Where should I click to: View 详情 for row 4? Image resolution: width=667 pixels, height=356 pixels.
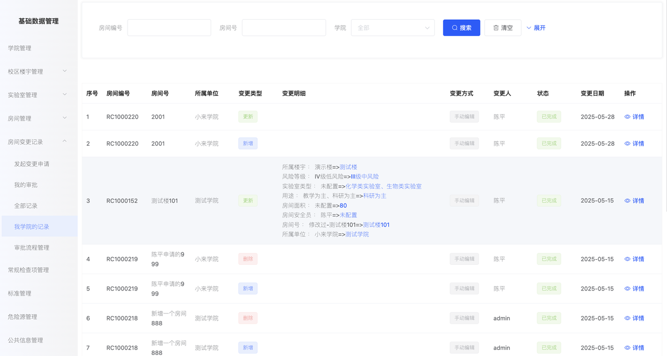coord(634,259)
